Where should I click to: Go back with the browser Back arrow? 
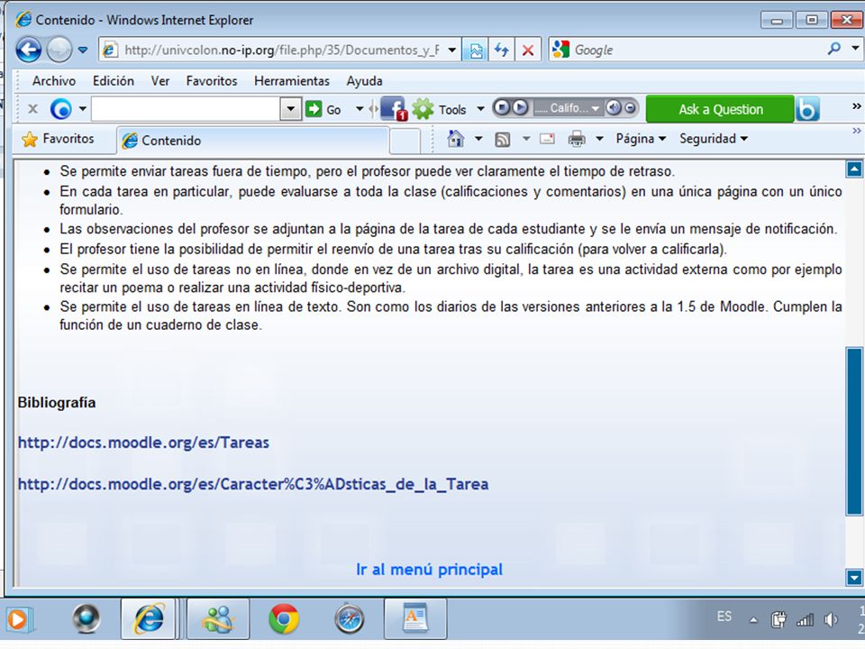tap(28, 50)
